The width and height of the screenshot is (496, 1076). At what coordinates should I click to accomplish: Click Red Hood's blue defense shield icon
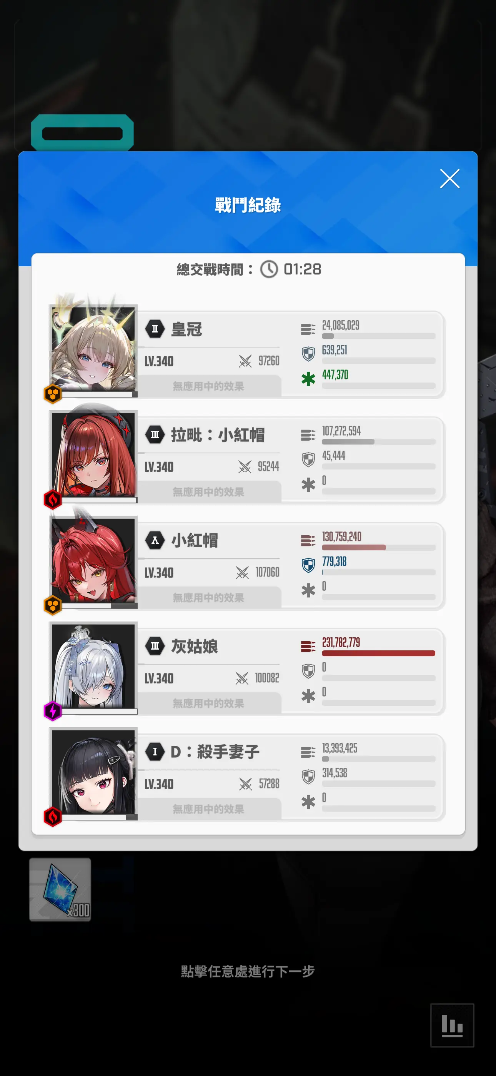click(308, 566)
